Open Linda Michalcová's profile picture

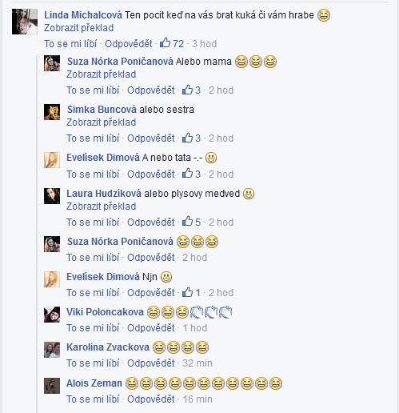25,22
